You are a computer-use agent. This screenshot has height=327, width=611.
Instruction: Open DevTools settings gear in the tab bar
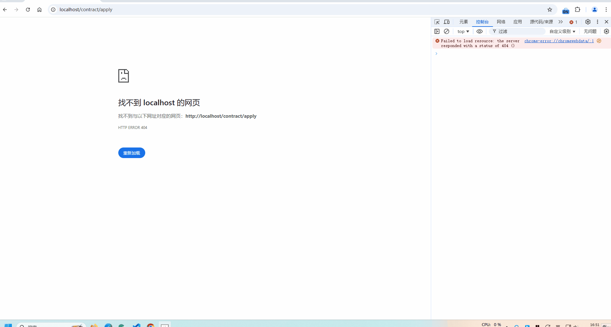coord(588,22)
